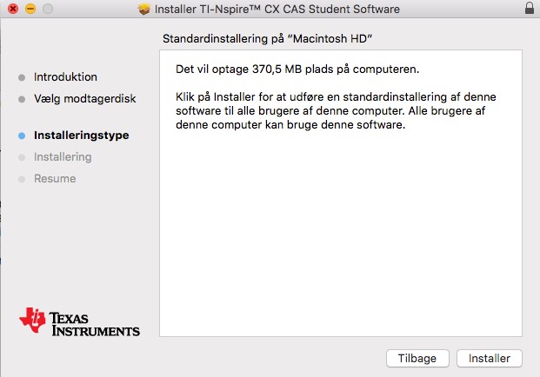Screen dimensions: 540x377
Task: Click the Texas Instruments logo
Action: (x=79, y=322)
